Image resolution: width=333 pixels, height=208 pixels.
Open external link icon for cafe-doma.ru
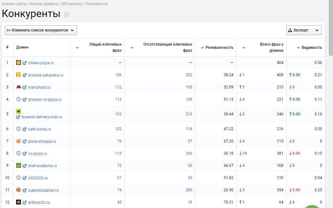click(24, 129)
